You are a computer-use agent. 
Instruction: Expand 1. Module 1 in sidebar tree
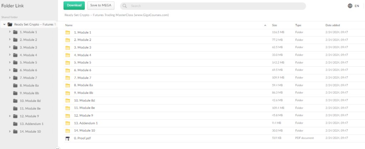coord(10,32)
